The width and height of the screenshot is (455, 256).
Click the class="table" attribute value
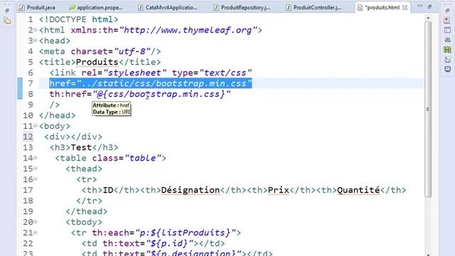142,158
